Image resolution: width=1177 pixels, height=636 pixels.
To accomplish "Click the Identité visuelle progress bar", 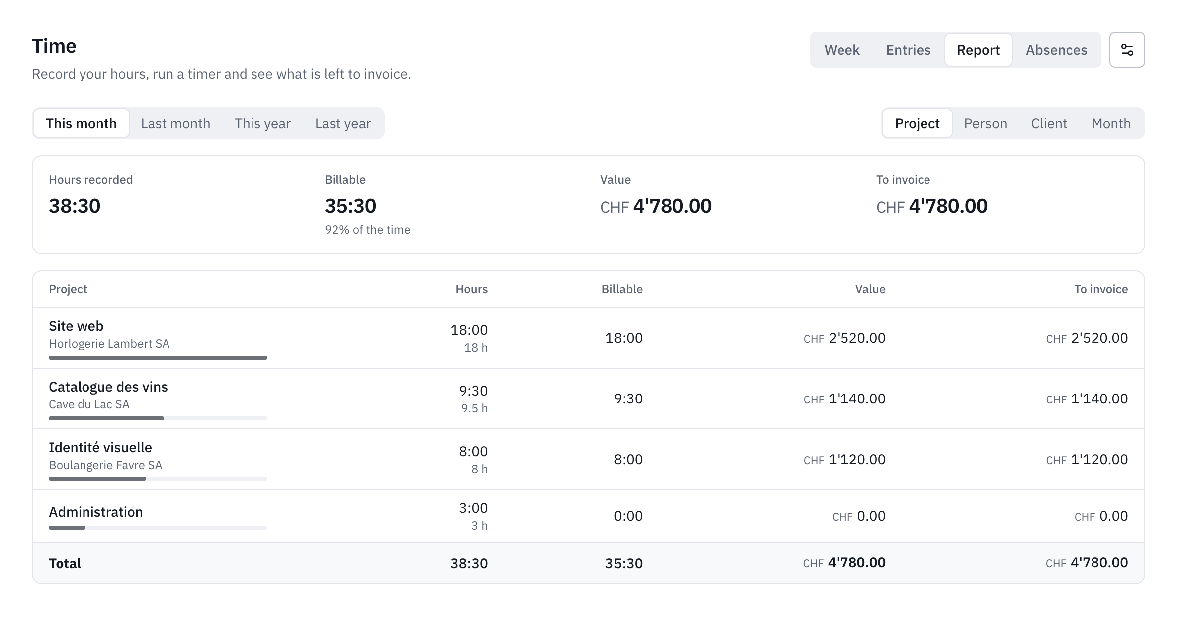I will coord(158,479).
